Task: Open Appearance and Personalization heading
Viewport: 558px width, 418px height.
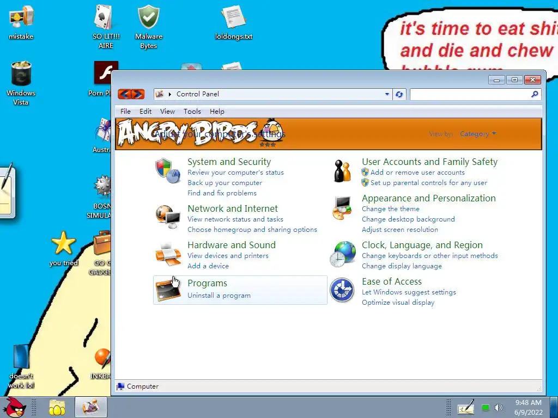Action: [428, 198]
